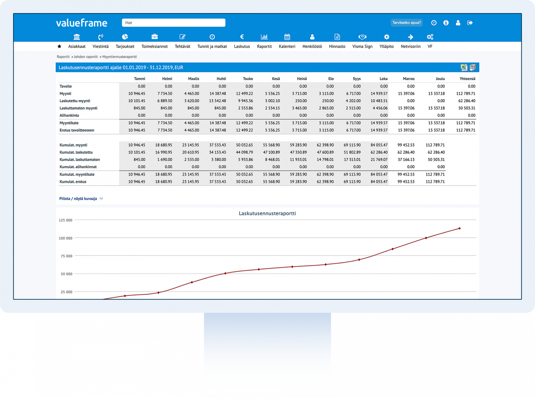
Task: Select the Tunnit ja matkat menu
Action: (x=212, y=47)
